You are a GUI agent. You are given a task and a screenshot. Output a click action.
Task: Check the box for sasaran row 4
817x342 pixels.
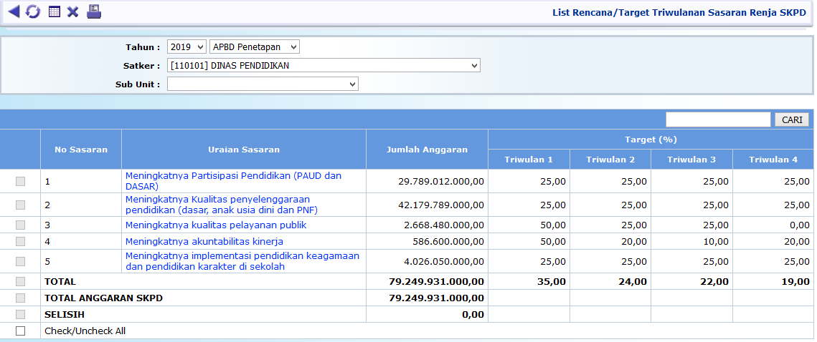(20, 241)
